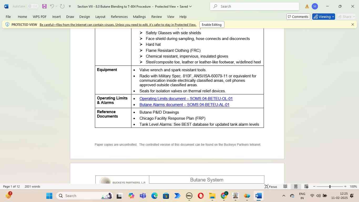Click the Undo arrow icon
The height and width of the screenshot is (202, 359).
click(52, 6)
